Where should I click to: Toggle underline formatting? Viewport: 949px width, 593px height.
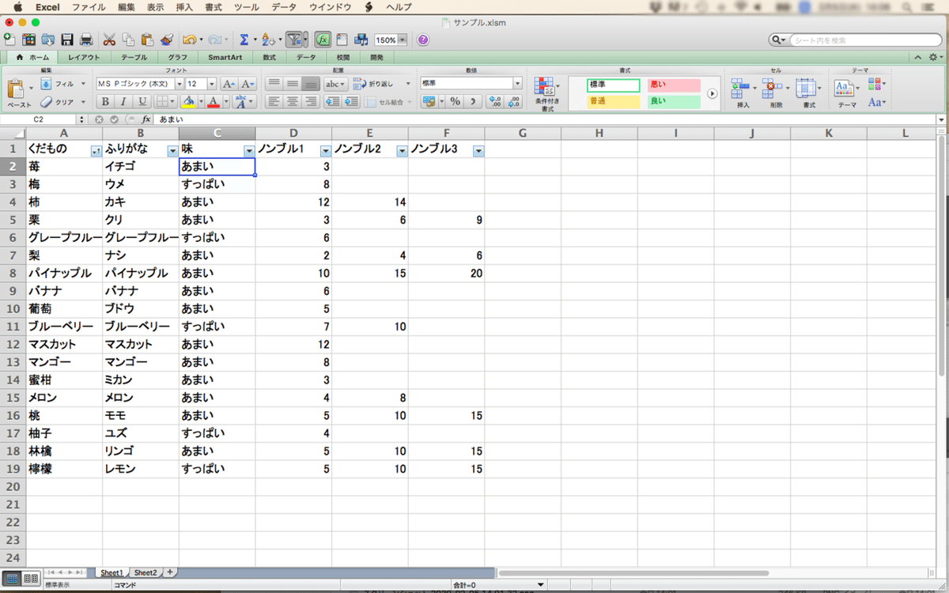[142, 101]
